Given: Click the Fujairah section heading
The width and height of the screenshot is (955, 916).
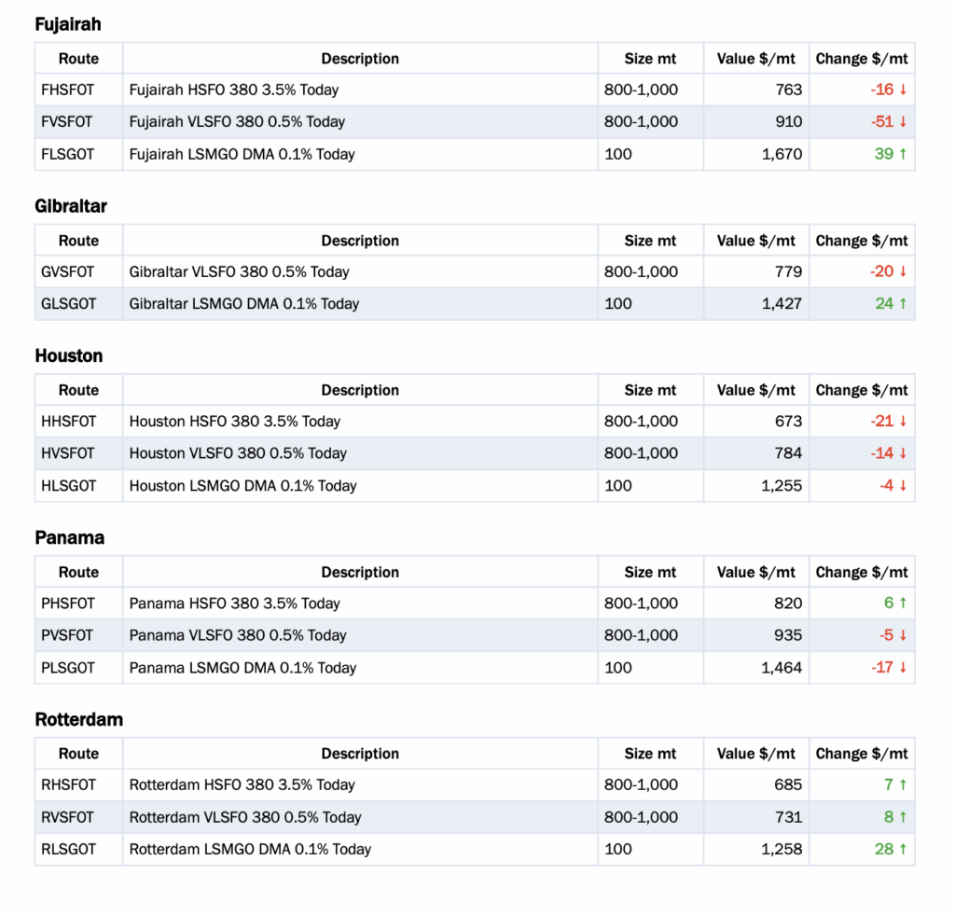Looking at the screenshot, I should (68, 24).
